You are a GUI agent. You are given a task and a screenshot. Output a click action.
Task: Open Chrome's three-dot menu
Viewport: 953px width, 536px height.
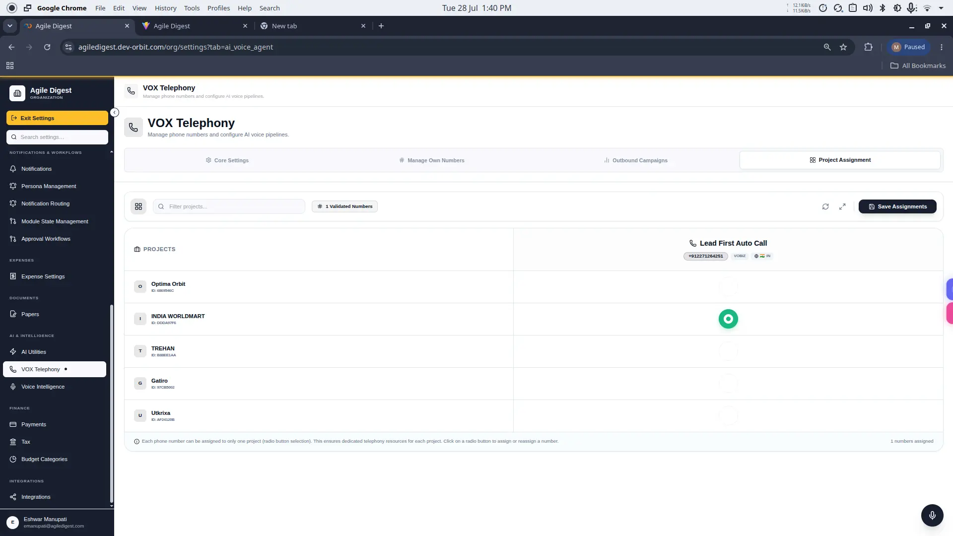[x=942, y=47]
